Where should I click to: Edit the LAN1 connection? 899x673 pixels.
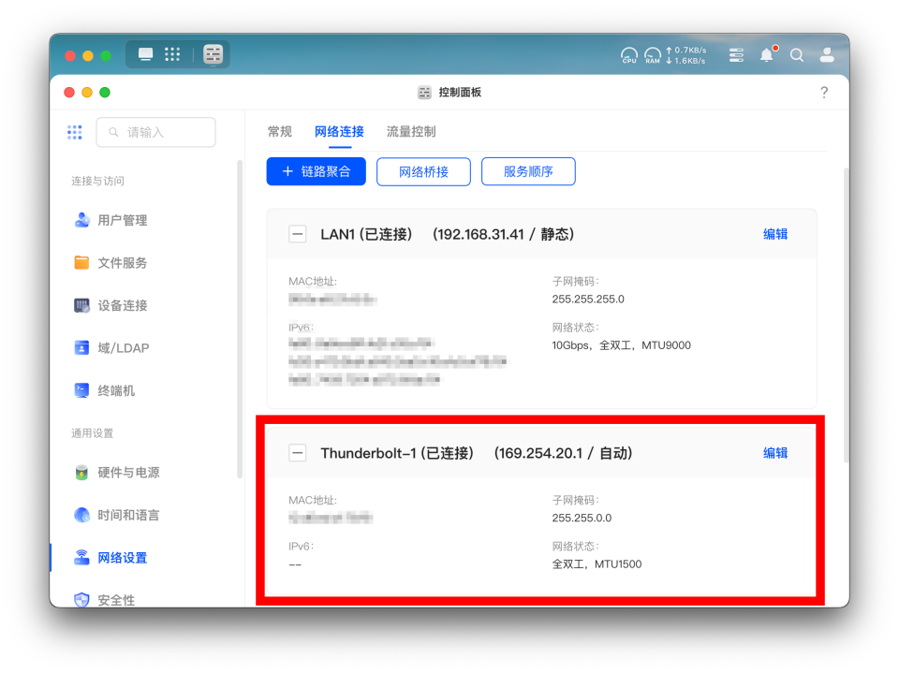click(775, 234)
